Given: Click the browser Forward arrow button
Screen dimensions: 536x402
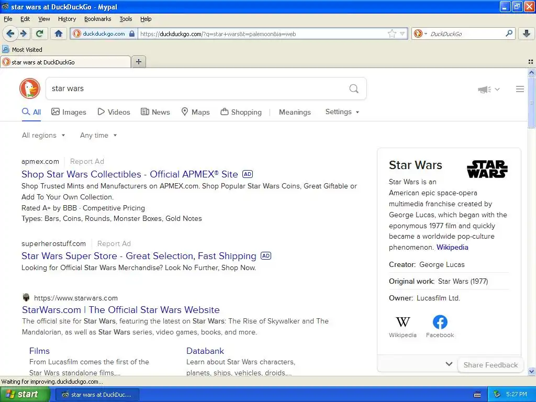Looking at the screenshot, I should (23, 33).
